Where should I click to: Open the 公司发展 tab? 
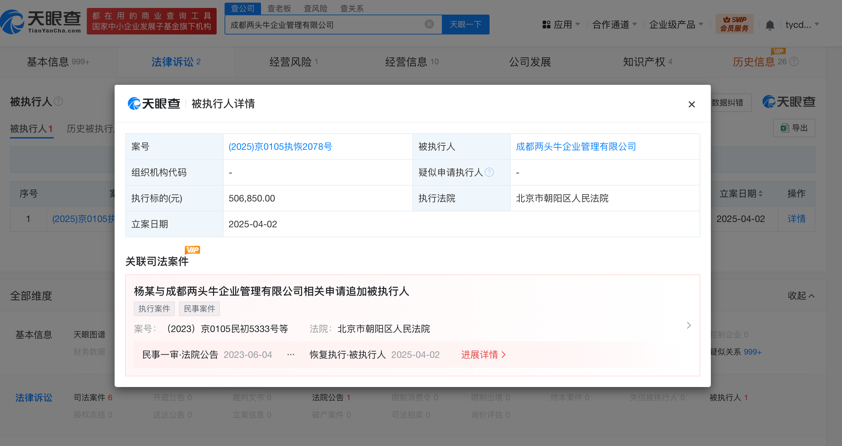click(530, 62)
